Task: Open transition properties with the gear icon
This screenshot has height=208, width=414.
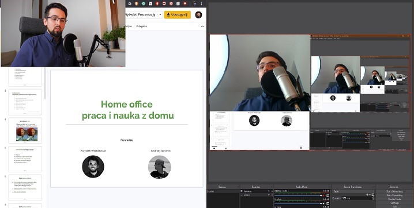Action: [x=373, y=195]
